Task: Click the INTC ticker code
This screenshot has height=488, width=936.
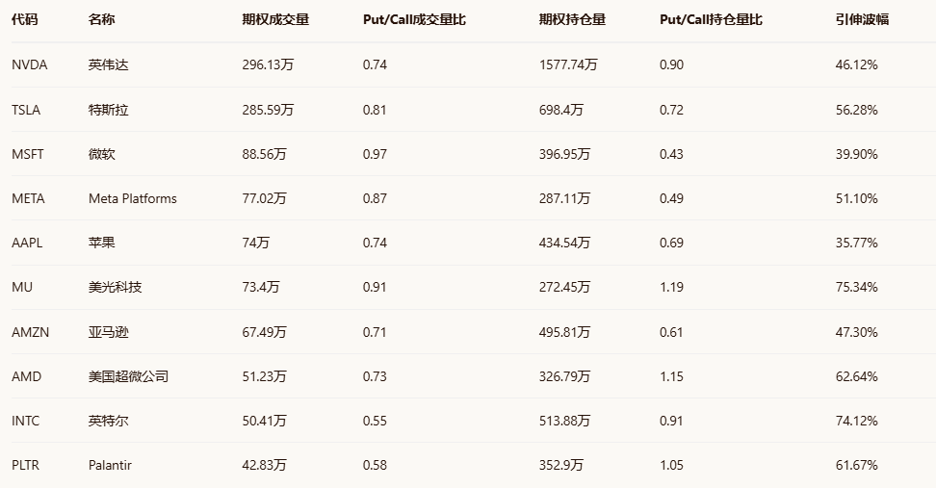Action: (x=26, y=421)
